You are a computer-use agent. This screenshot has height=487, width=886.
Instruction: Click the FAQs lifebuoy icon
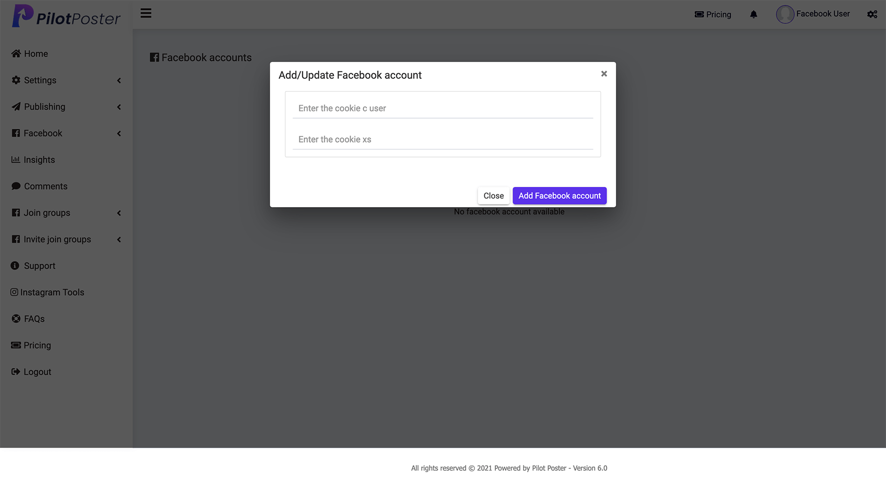16,319
